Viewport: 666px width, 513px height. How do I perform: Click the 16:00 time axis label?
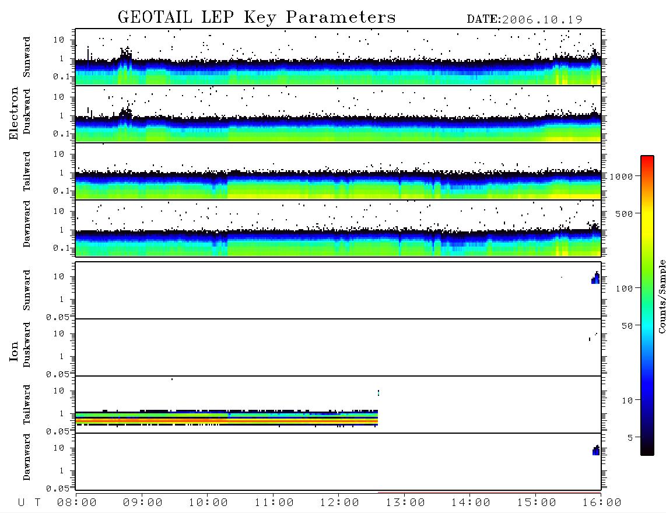[602, 503]
